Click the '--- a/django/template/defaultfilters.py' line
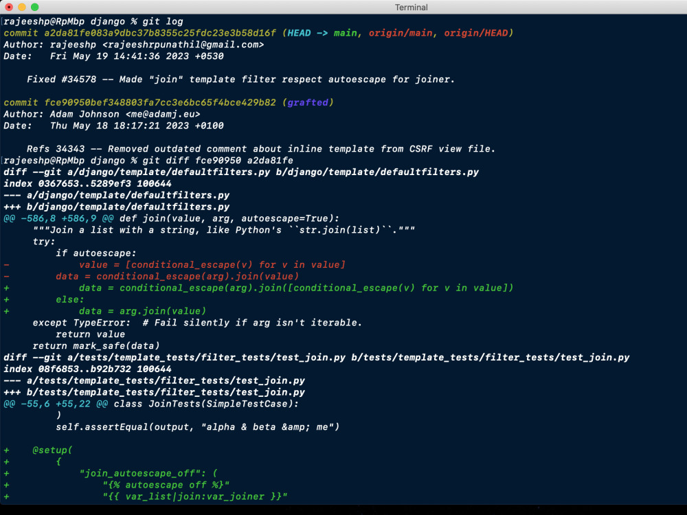 click(x=117, y=195)
